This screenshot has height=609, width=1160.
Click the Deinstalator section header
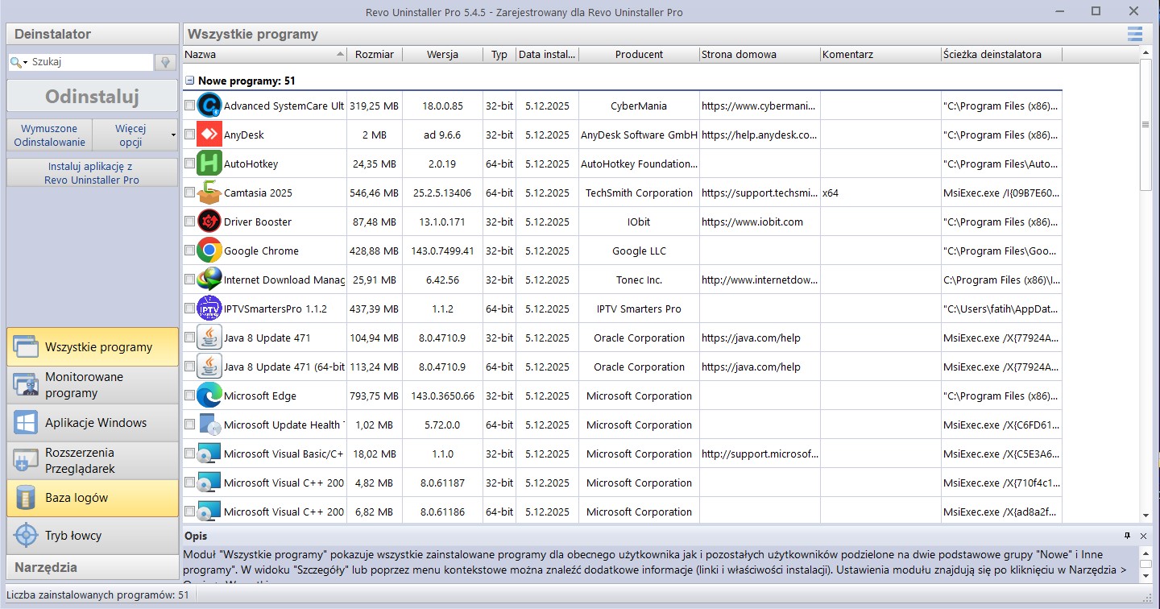[x=93, y=34]
